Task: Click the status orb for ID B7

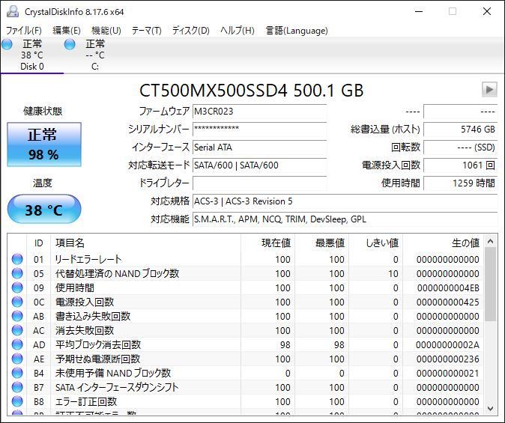Action: pos(17,387)
